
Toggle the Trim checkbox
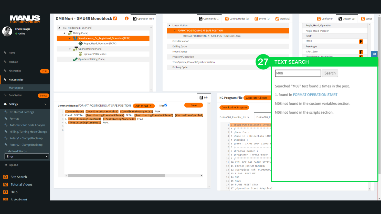pos(166,105)
